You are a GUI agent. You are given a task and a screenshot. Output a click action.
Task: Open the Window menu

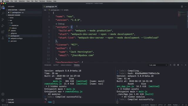pos(49,1)
